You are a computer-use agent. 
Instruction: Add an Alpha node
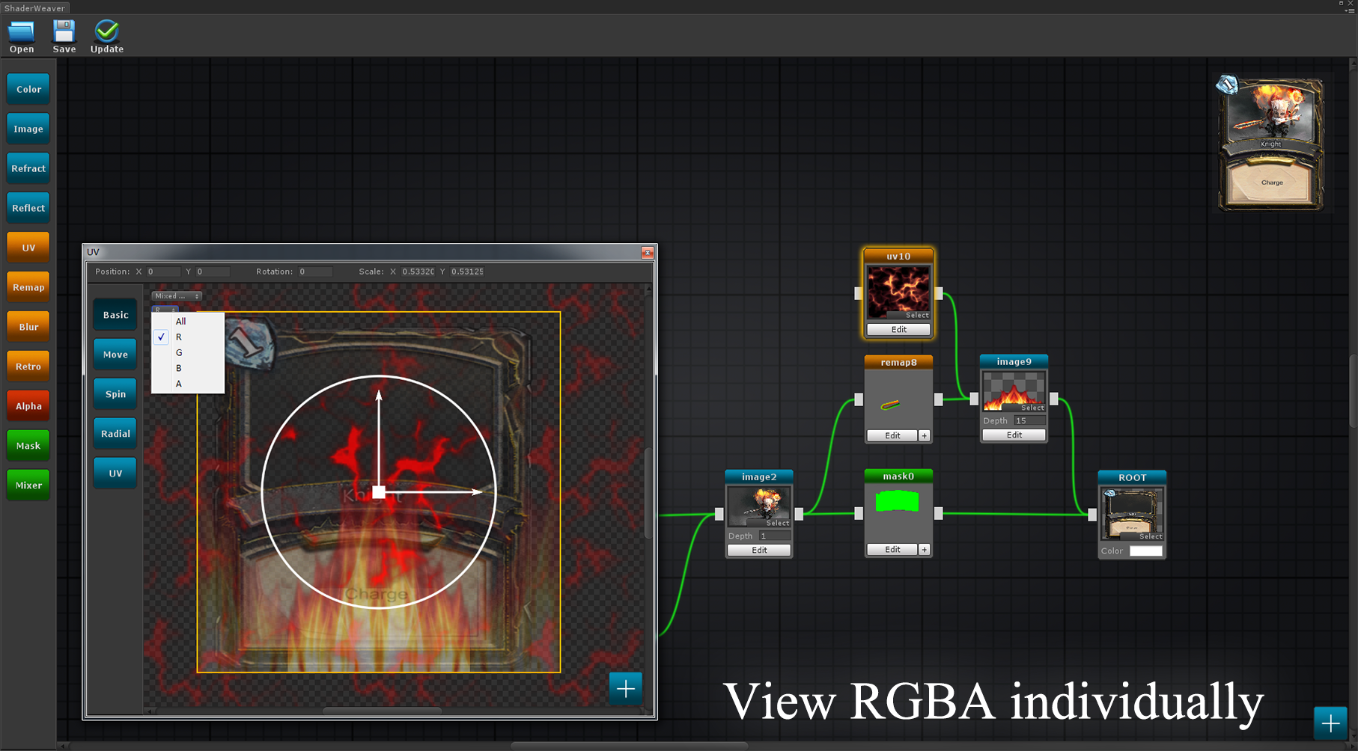pos(28,406)
